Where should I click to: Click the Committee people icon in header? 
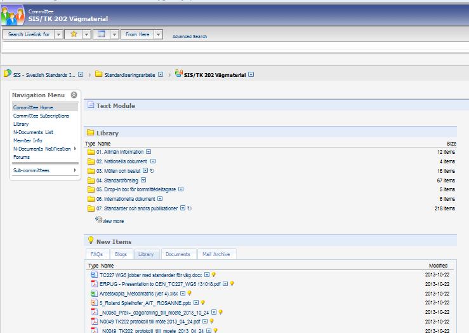click(13, 16)
